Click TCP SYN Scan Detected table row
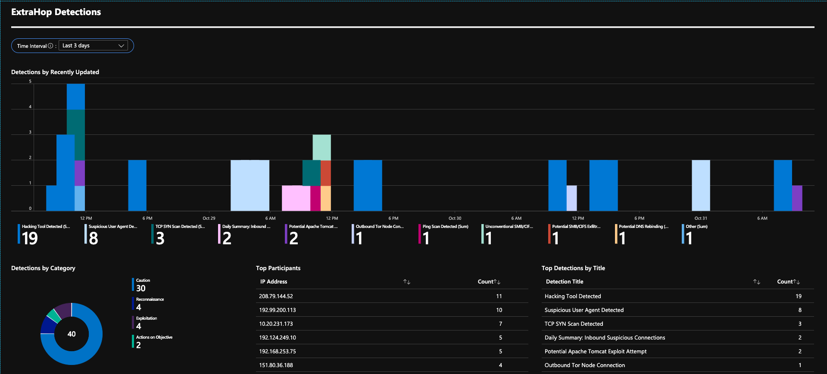 tap(678, 324)
